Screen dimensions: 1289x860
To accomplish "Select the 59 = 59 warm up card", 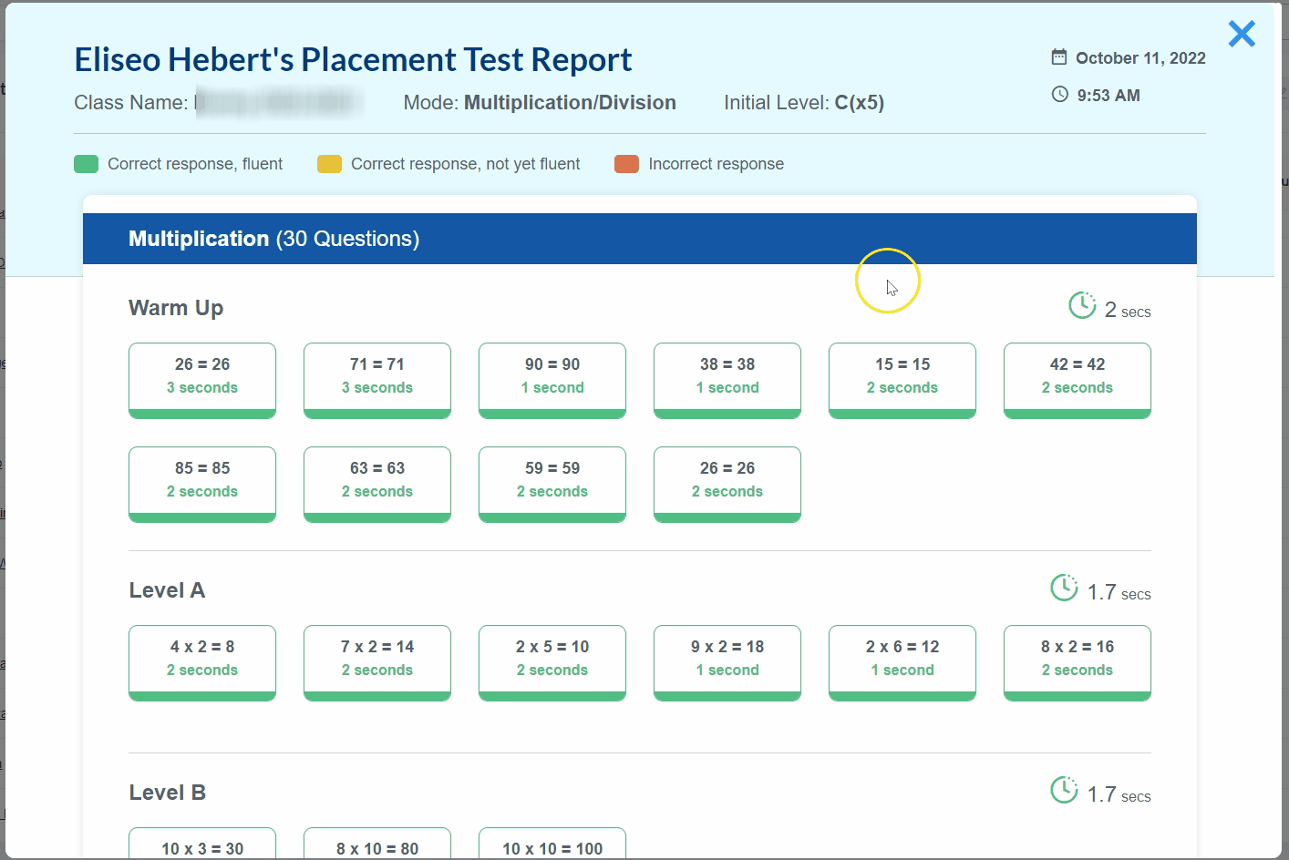I will tap(552, 485).
